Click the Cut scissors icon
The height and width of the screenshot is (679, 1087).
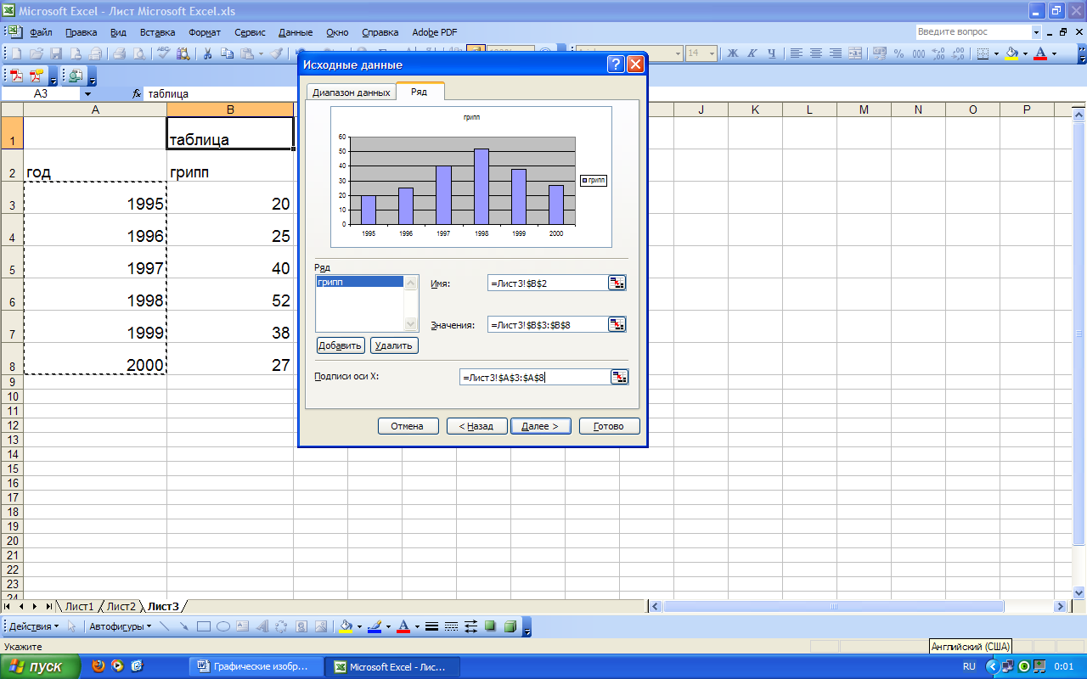[206, 53]
